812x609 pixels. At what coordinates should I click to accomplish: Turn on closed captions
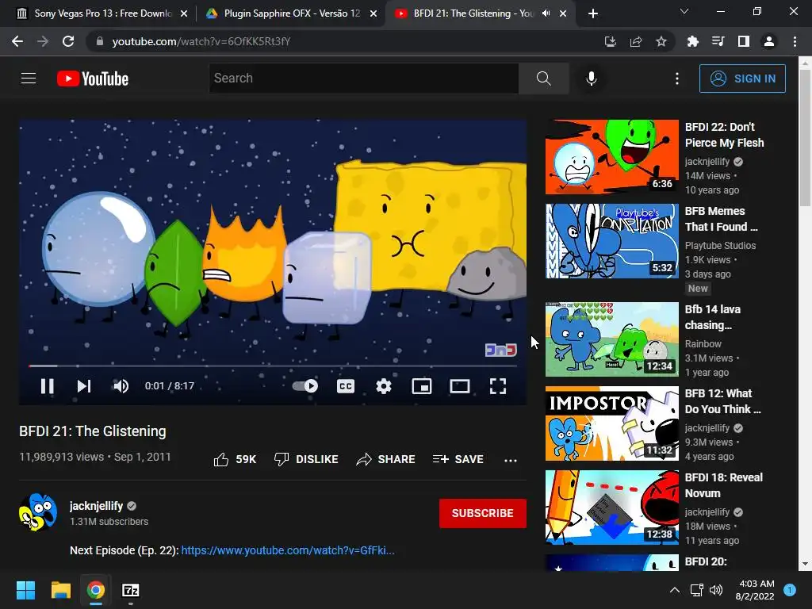coord(346,386)
